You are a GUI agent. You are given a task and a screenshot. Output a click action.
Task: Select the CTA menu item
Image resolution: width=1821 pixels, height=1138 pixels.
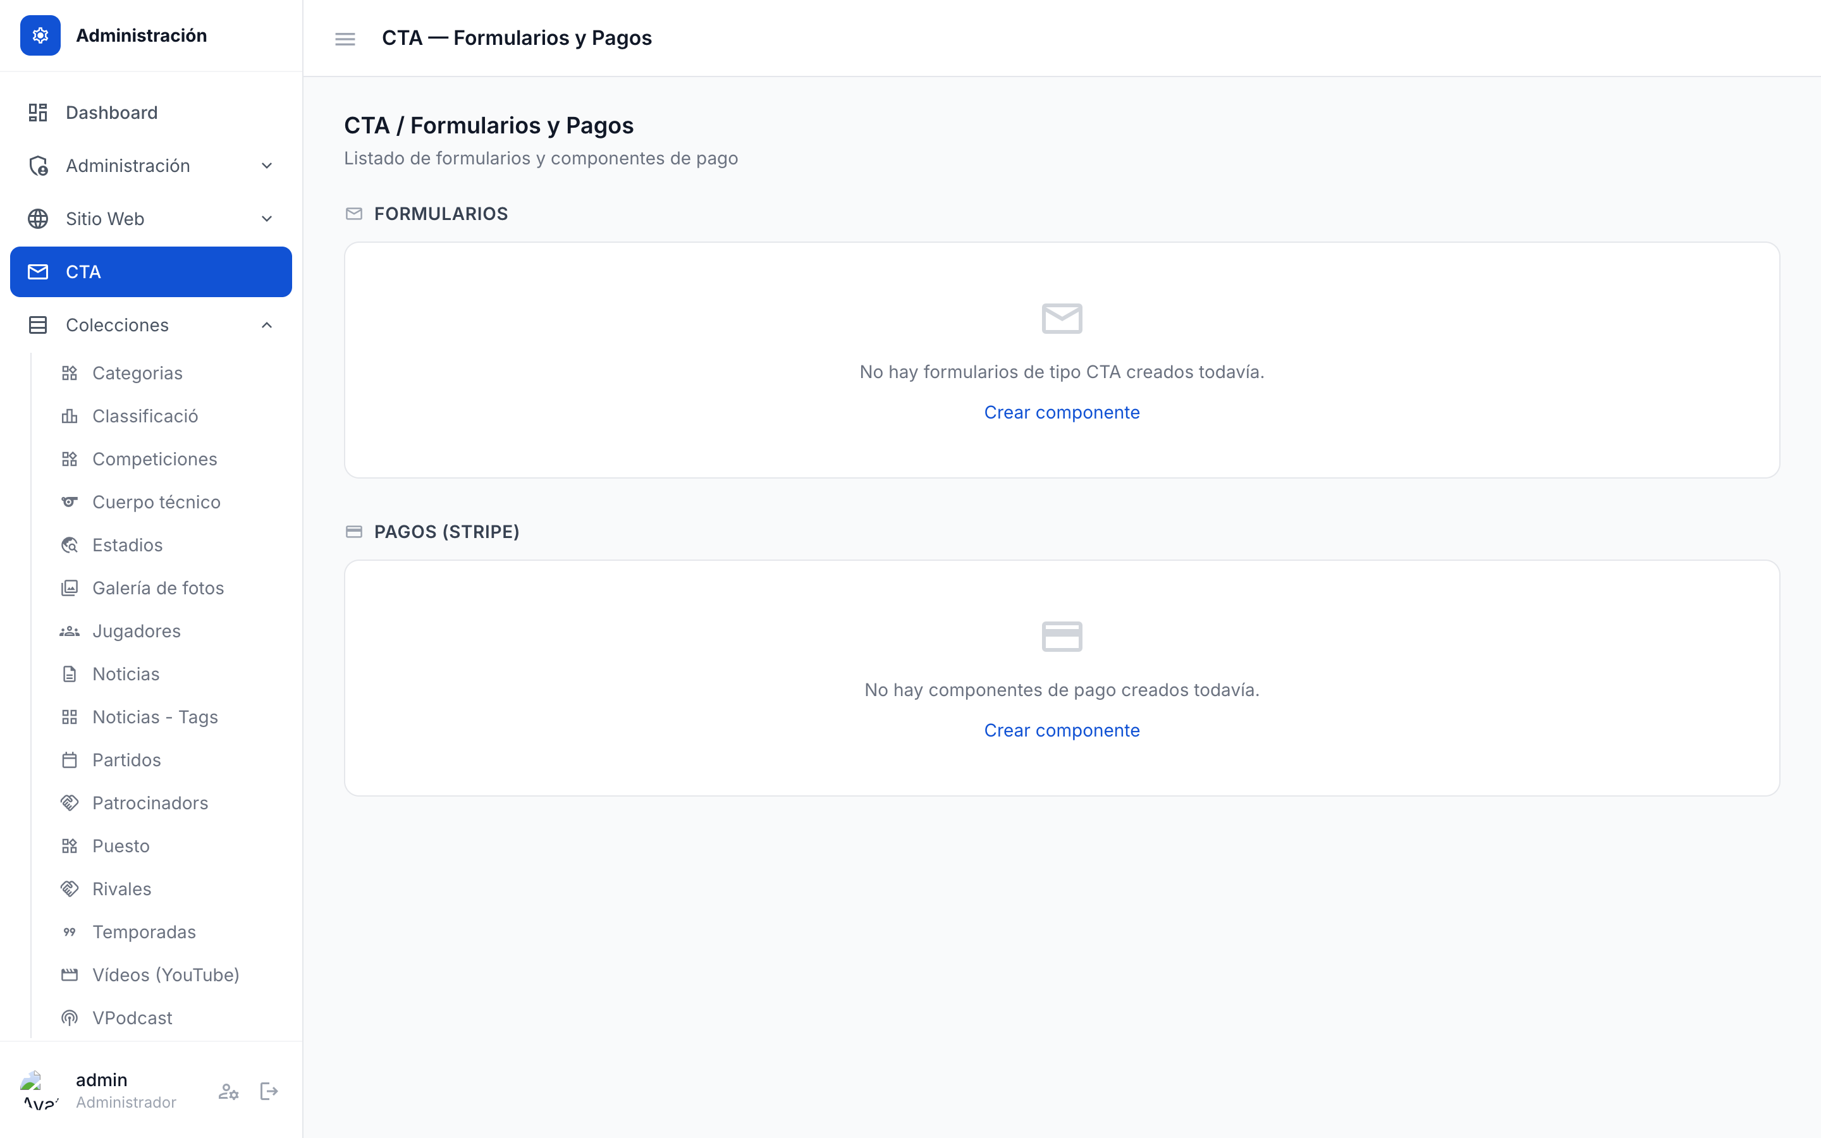(150, 272)
